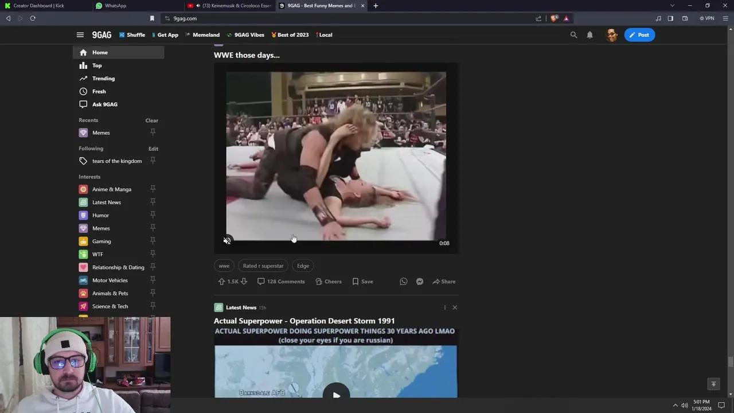The width and height of the screenshot is (734, 413).
Task: Open the Edge tag
Action: point(303,266)
